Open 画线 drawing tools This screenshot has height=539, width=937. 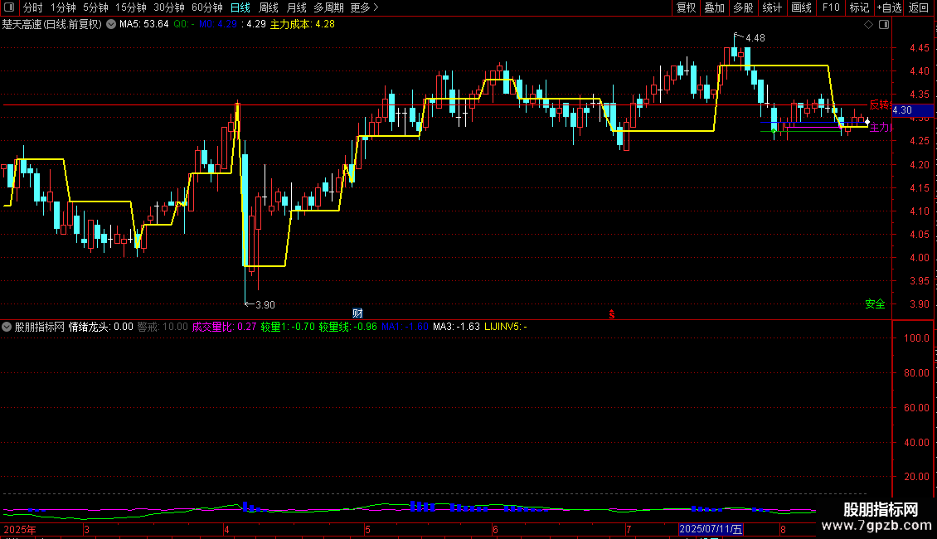point(801,7)
